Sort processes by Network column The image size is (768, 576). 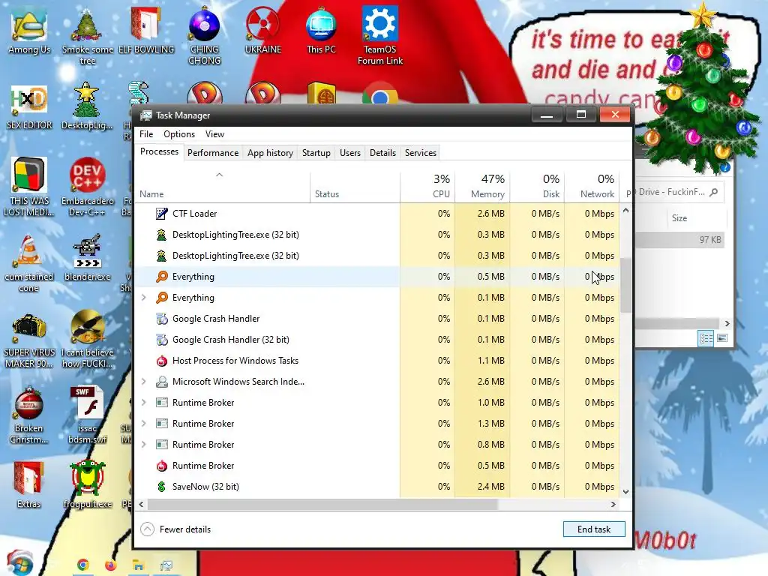[592, 187]
